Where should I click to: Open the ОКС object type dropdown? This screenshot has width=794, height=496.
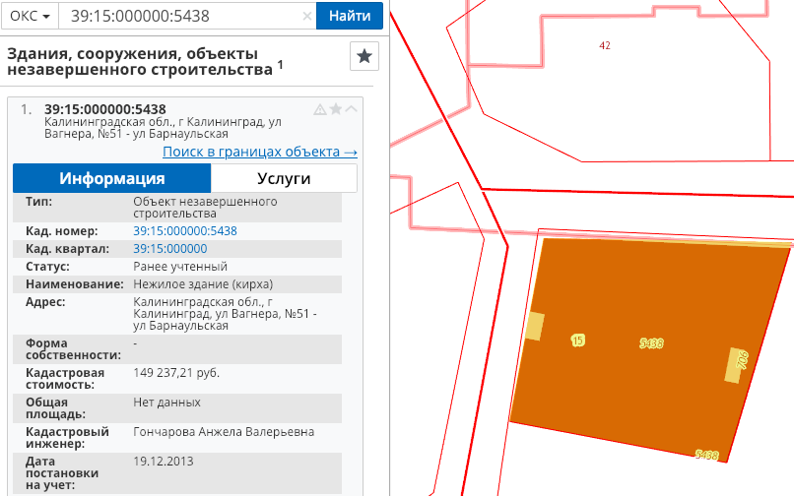click(30, 17)
